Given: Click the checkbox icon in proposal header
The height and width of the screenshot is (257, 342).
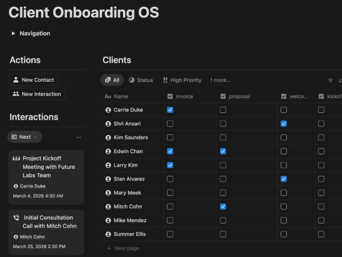Looking at the screenshot, I should pyautogui.click(x=223, y=96).
